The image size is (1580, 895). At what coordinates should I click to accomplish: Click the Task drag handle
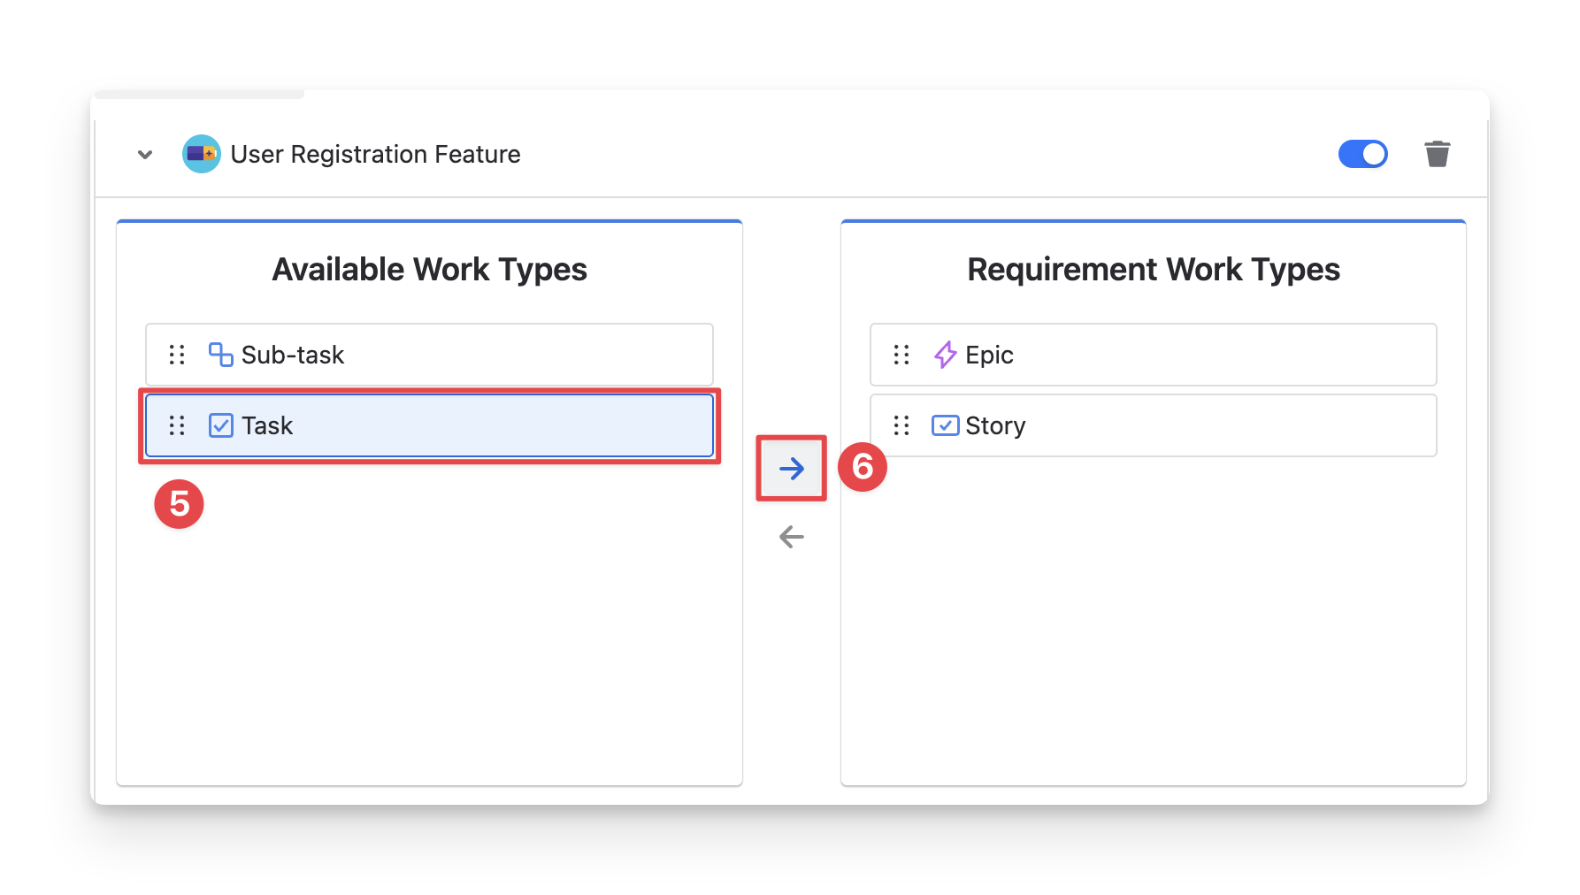tap(177, 425)
